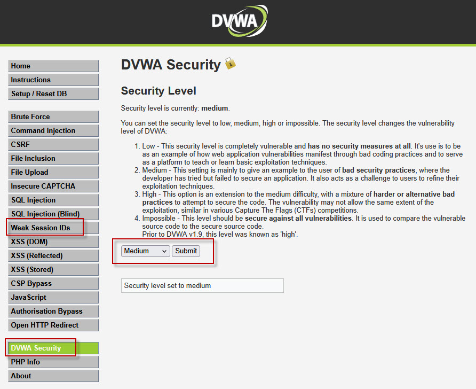The image size is (476, 389).
Task: Click the 'DVWA Security' page title
Action: 171,65
